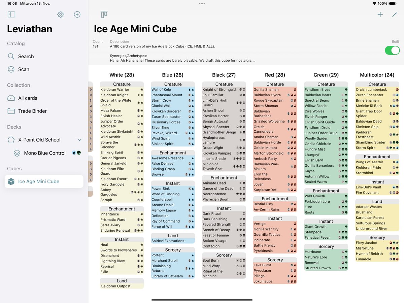Edit the cube with the pencil icon
Screen dimensions: 404x303
tap(395, 14)
